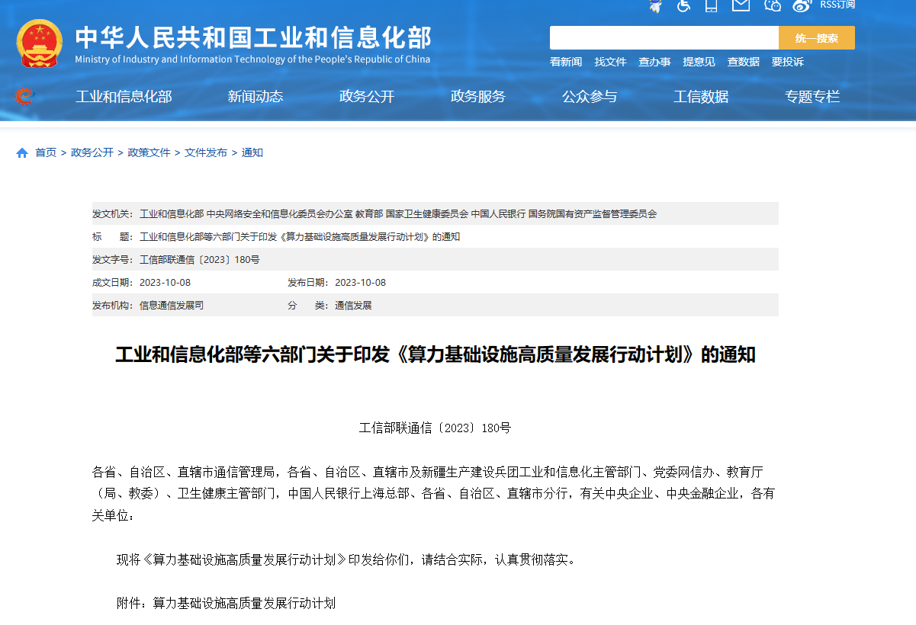Click the red-blue swirl icon in navigation bar
Screen dimensions: 916x625
24,96
